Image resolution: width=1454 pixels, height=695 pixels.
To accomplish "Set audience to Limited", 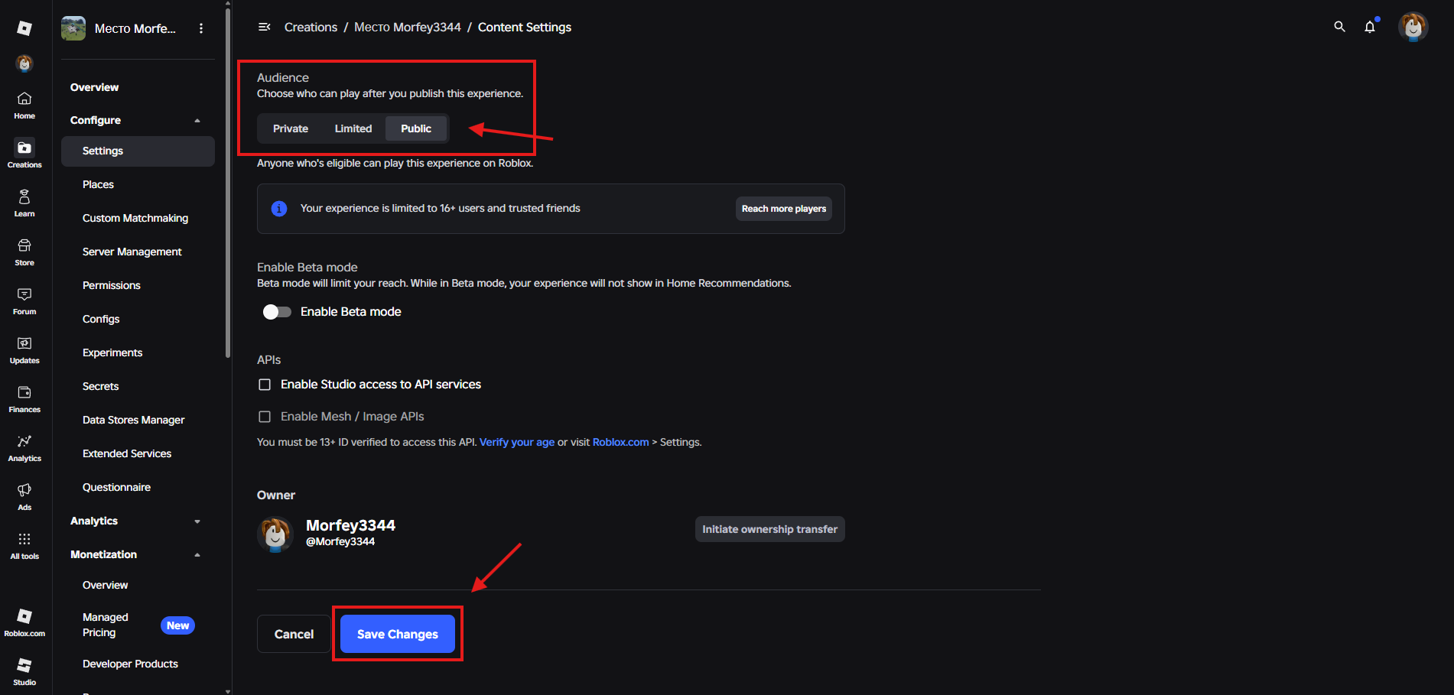I will coord(353,128).
